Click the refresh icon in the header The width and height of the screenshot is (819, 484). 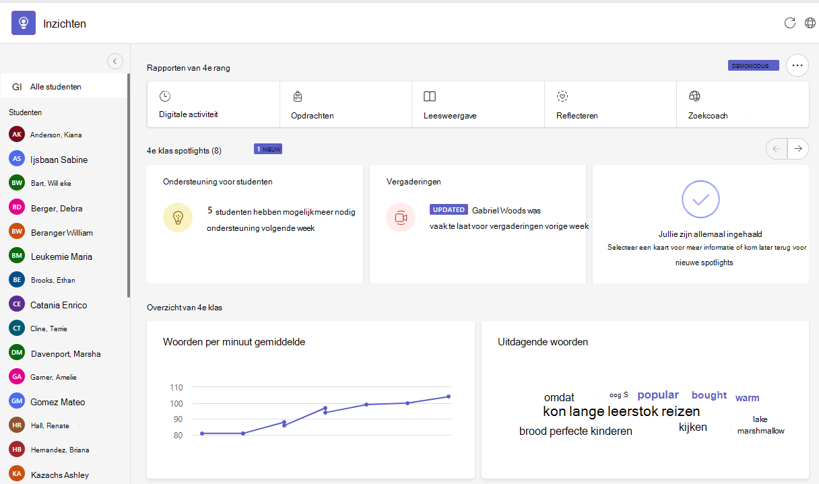click(x=790, y=23)
